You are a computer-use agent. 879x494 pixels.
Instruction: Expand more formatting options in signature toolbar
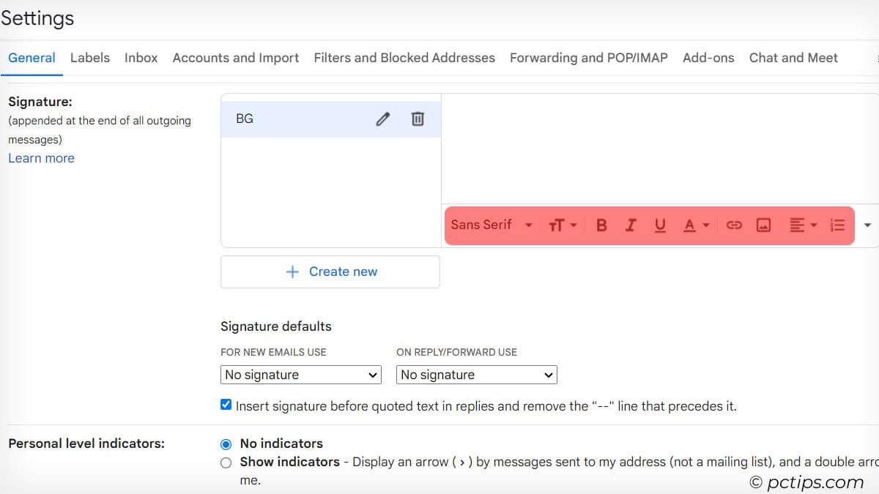pos(867,225)
